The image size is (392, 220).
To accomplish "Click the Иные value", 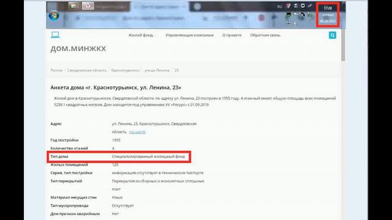I will [x=117, y=197].
